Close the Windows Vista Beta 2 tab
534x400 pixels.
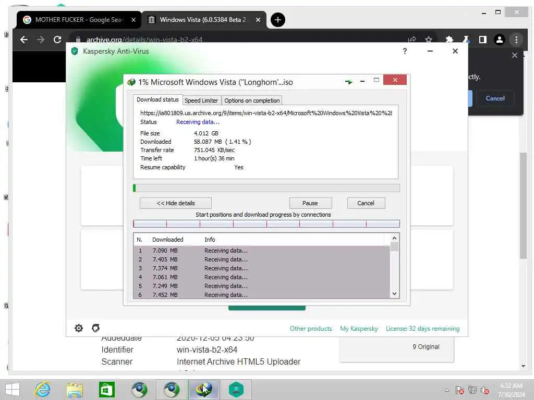[x=258, y=20]
